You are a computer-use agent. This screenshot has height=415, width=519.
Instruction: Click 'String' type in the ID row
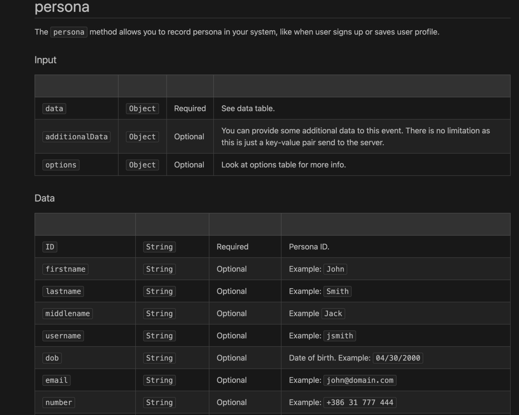point(159,247)
